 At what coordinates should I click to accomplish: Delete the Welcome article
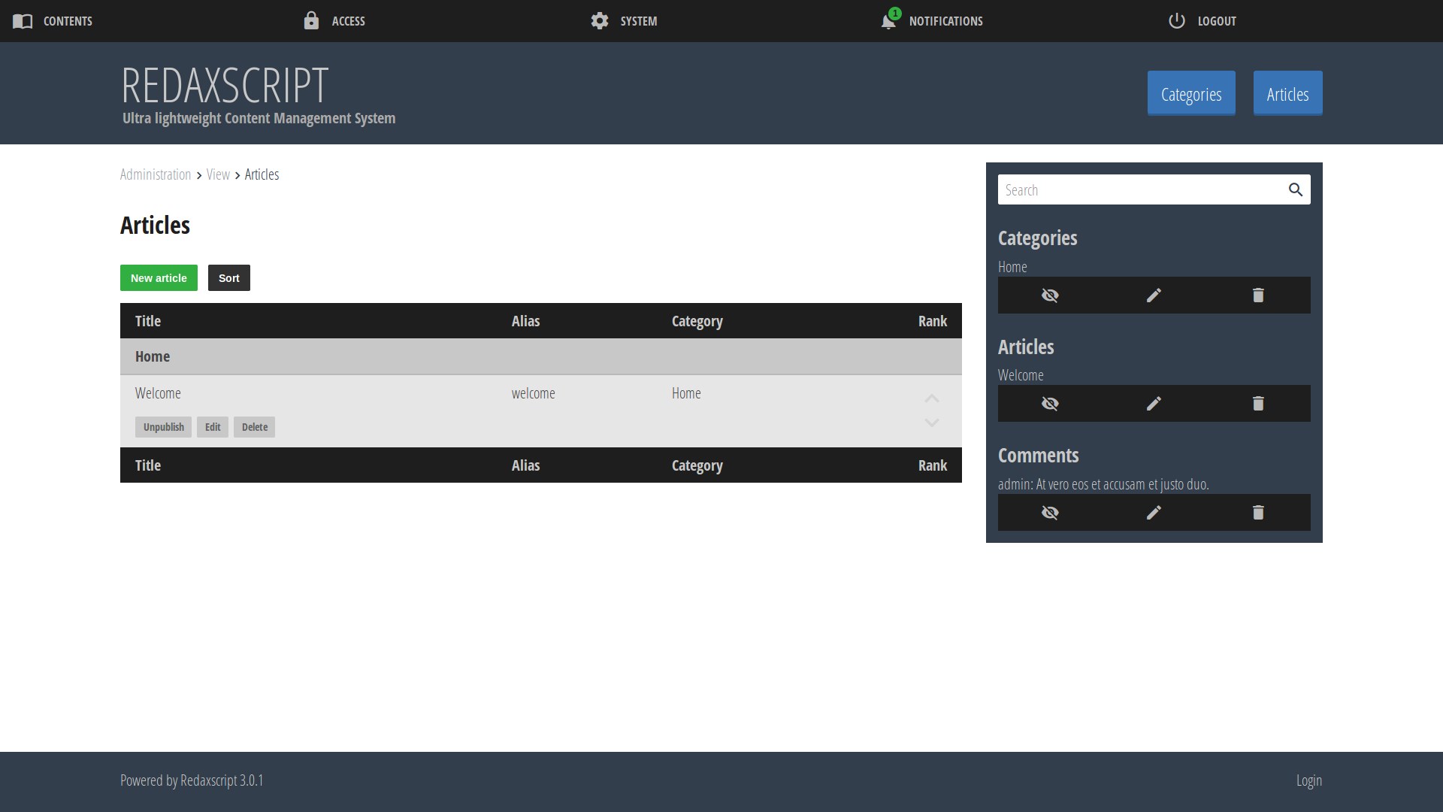[255, 427]
